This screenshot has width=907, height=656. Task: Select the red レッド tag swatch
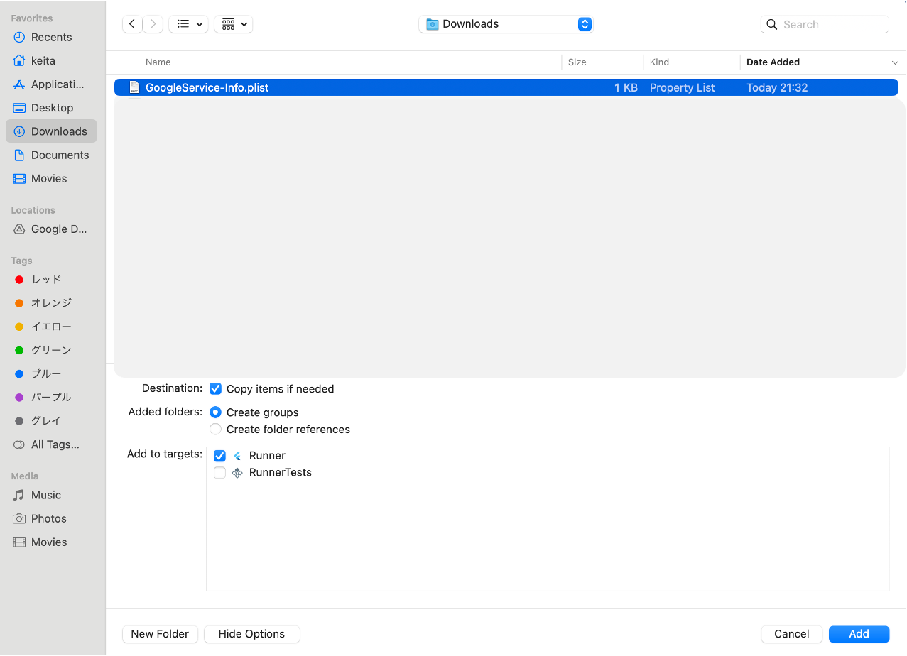pyautogui.click(x=18, y=279)
